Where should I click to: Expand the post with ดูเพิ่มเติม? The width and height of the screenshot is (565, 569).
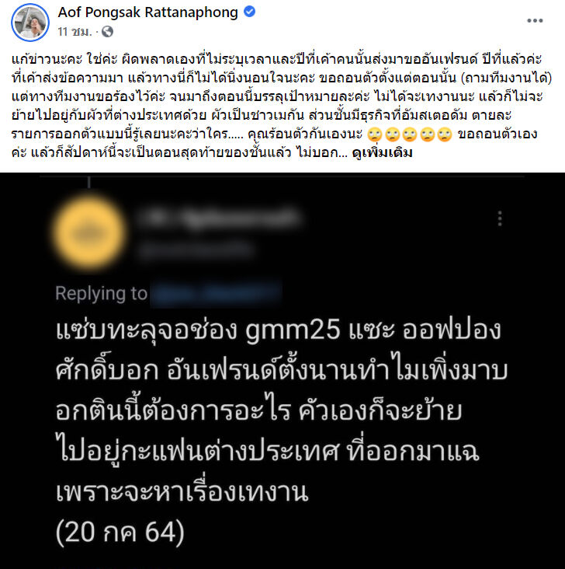(382, 153)
